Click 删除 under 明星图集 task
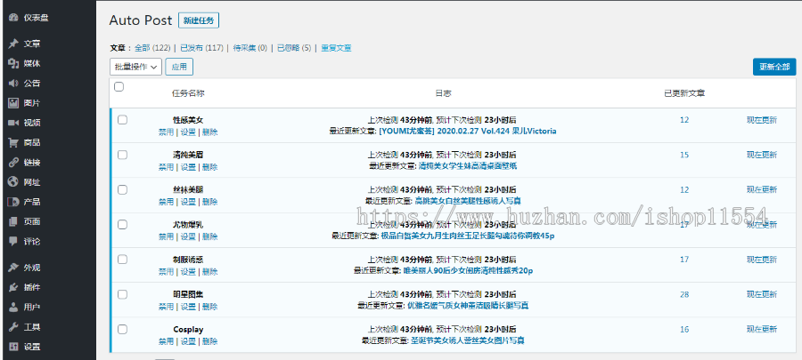The image size is (802, 360). 210,307
